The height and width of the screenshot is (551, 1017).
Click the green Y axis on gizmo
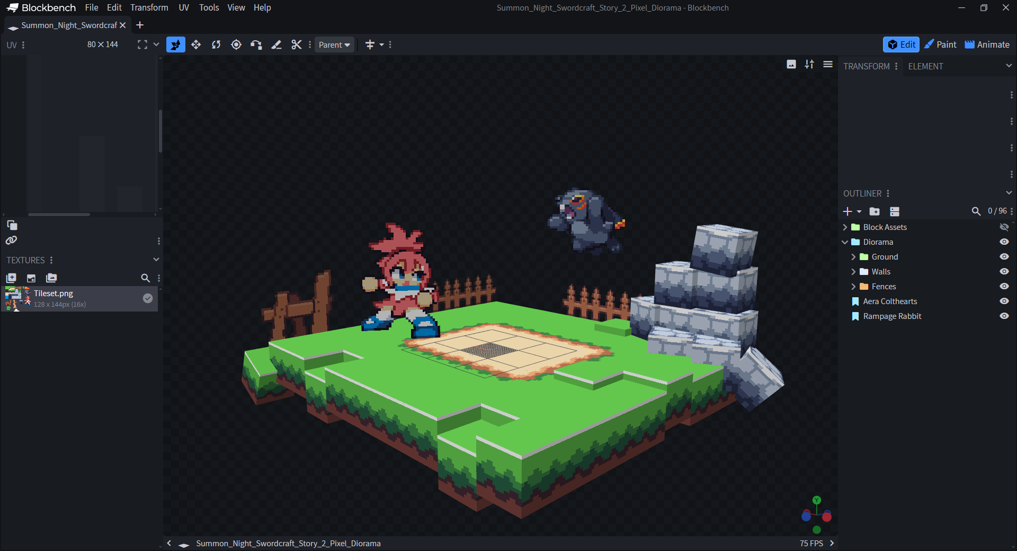tap(817, 500)
